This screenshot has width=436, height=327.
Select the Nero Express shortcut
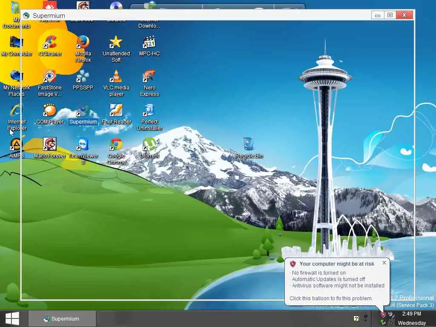coord(149,83)
